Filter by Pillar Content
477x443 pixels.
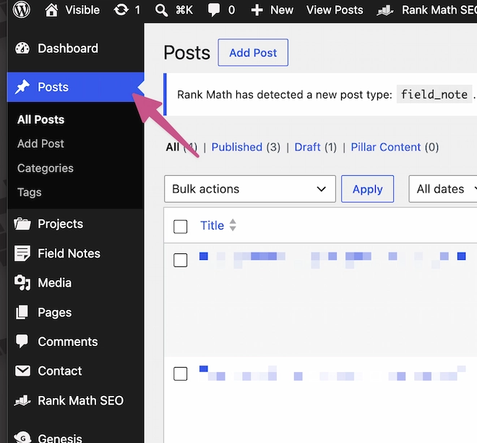(386, 147)
